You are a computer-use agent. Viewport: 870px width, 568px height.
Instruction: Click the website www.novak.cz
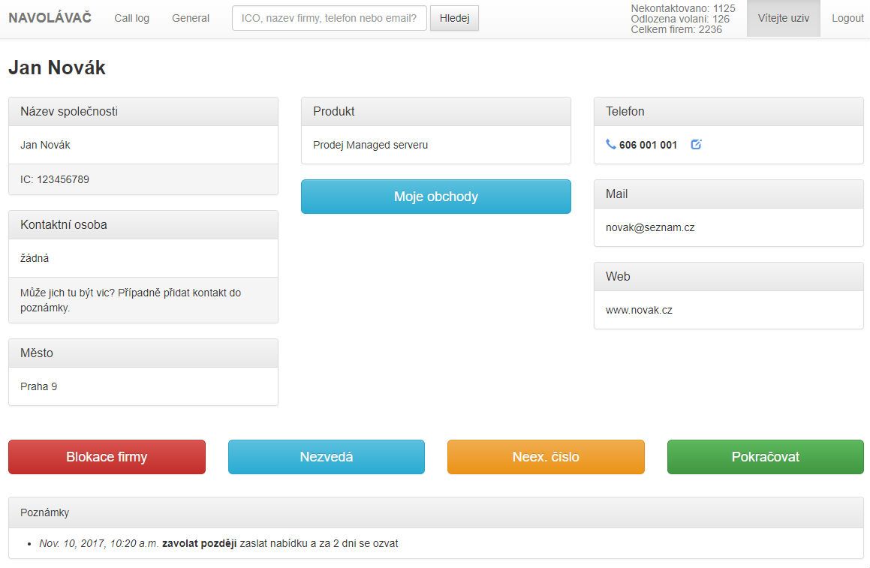[639, 310]
